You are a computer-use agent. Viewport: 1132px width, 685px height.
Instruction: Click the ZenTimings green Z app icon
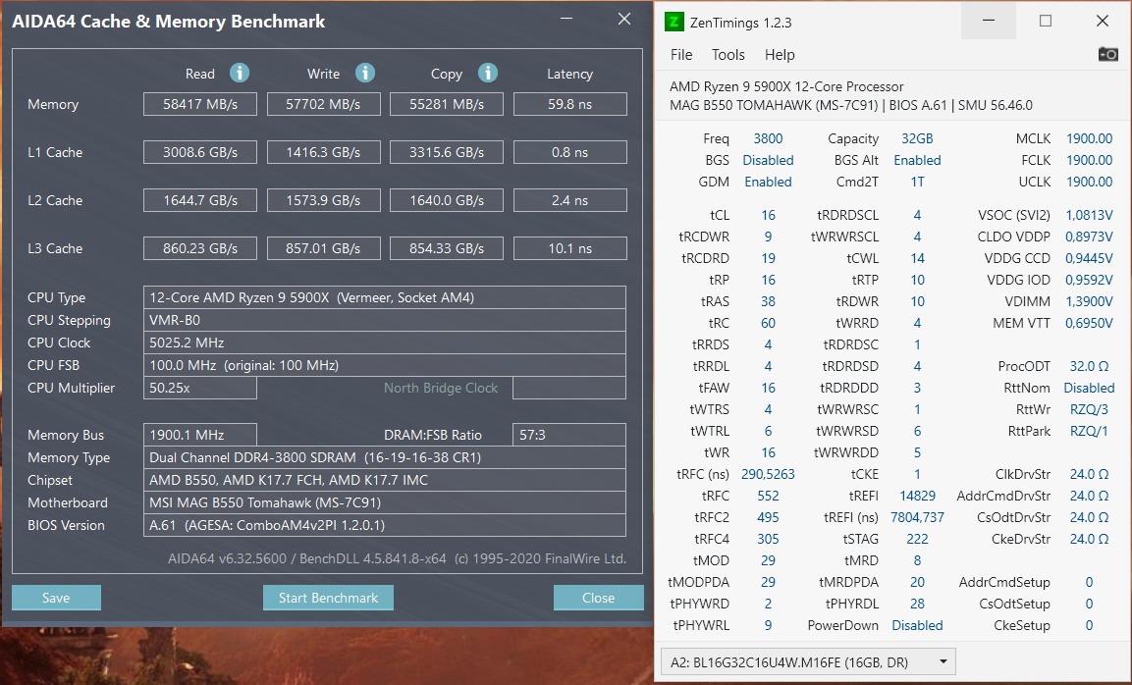tap(674, 22)
